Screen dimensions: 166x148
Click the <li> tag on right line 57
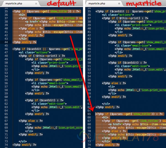click(x=111, y=87)
